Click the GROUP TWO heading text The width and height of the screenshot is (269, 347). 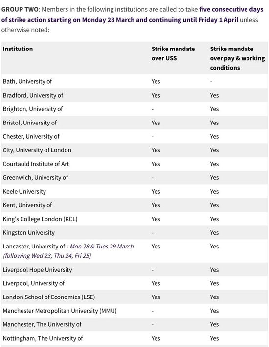tap(20, 9)
